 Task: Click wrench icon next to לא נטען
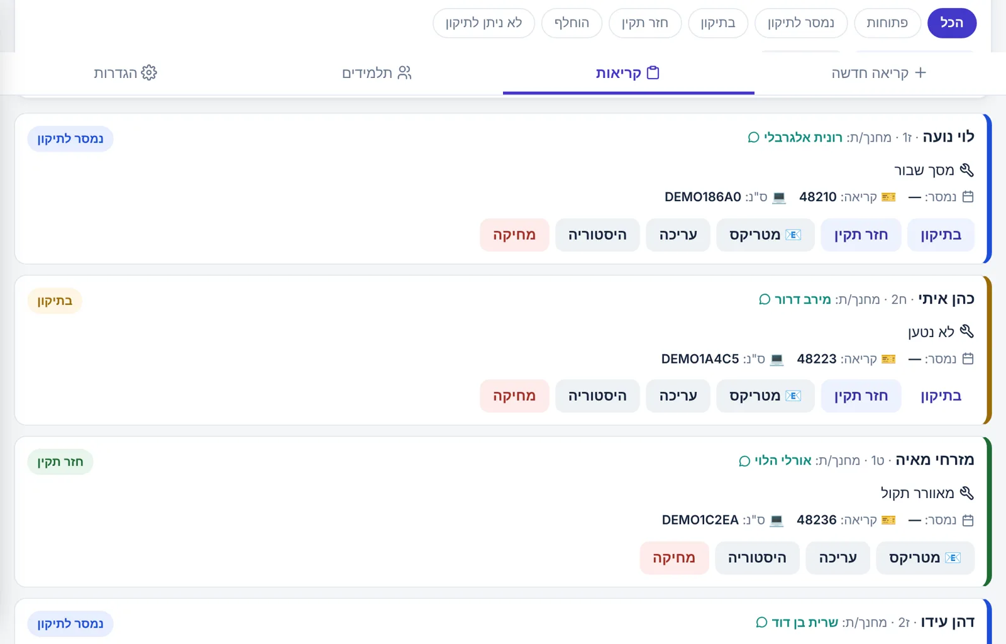coord(967,331)
